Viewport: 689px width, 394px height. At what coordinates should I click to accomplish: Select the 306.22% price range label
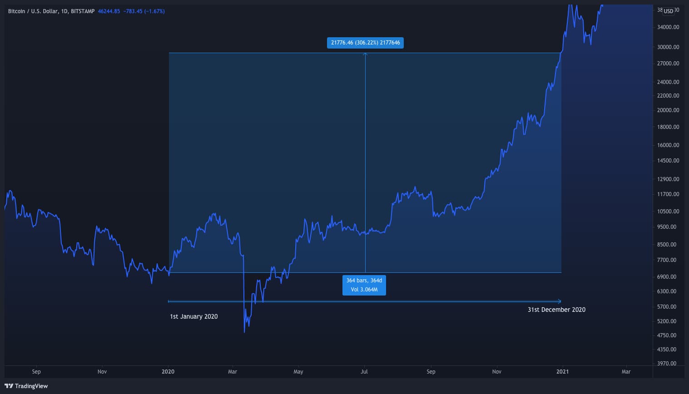point(365,43)
